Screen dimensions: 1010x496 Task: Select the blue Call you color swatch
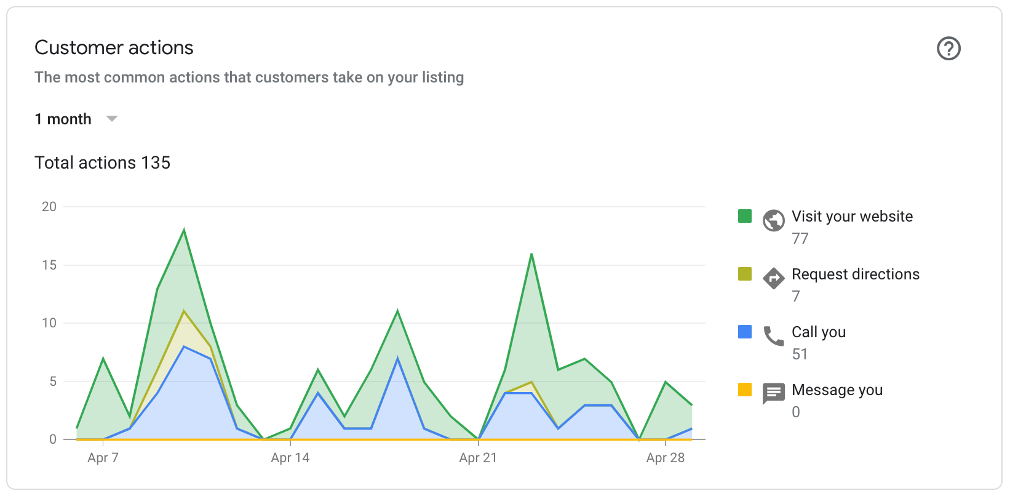pos(745,332)
